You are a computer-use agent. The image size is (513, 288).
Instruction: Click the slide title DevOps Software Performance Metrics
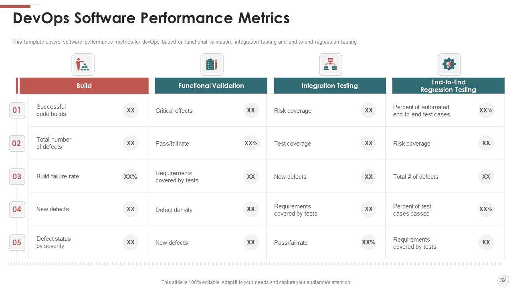pyautogui.click(x=151, y=18)
